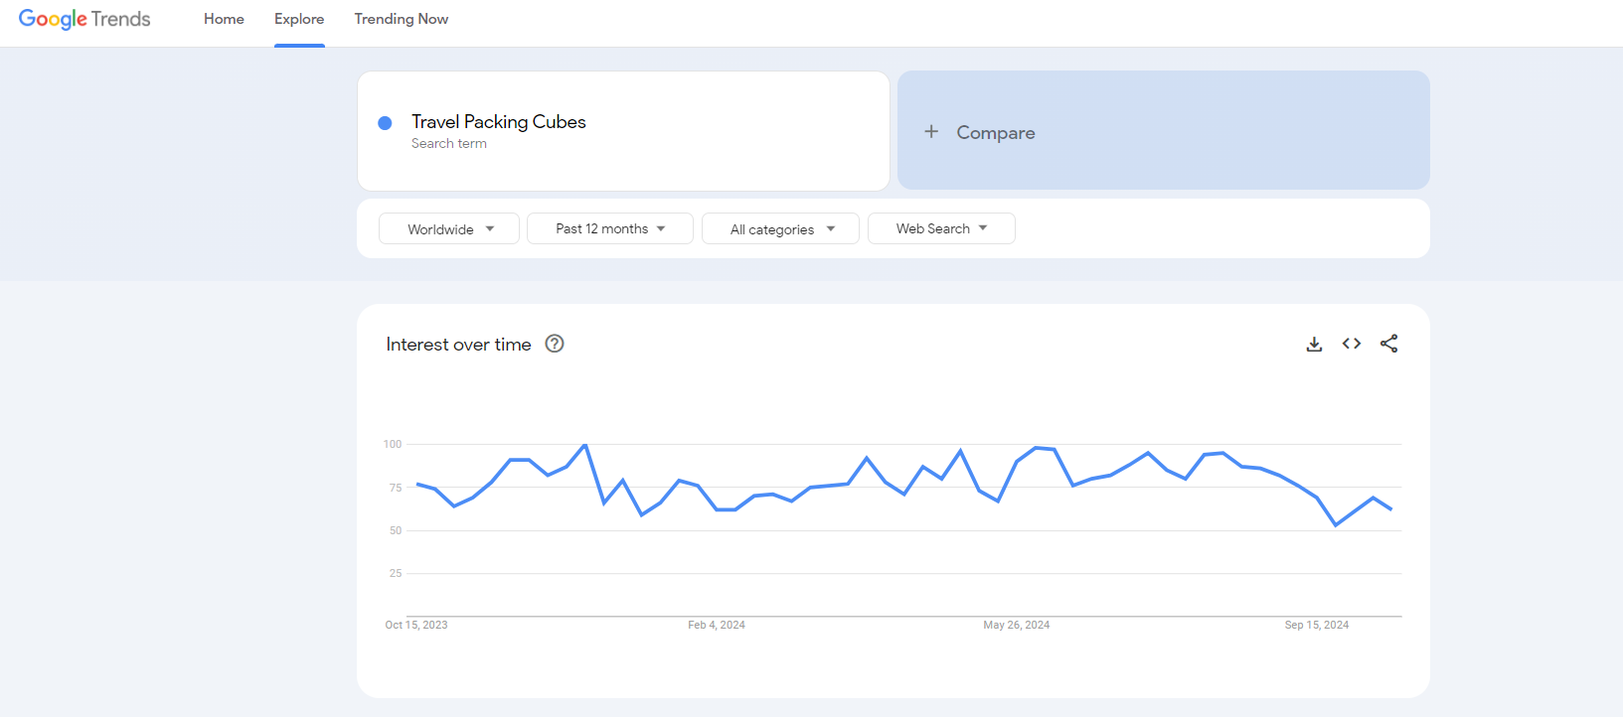
Task: Open the Worldwide region dropdown
Action: [449, 228]
